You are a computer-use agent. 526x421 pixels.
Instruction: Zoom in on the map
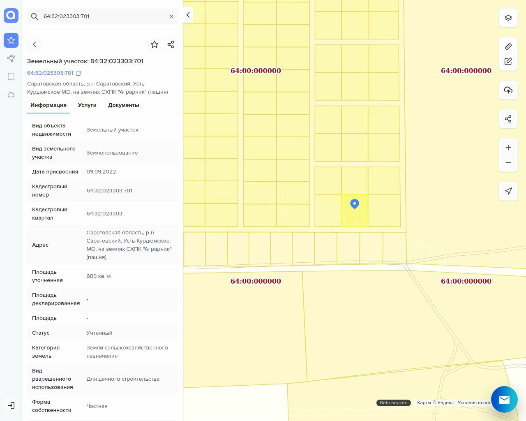tap(508, 148)
